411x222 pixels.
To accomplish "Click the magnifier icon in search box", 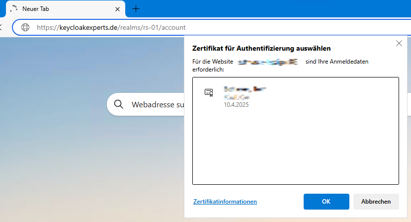I will pyautogui.click(x=119, y=105).
